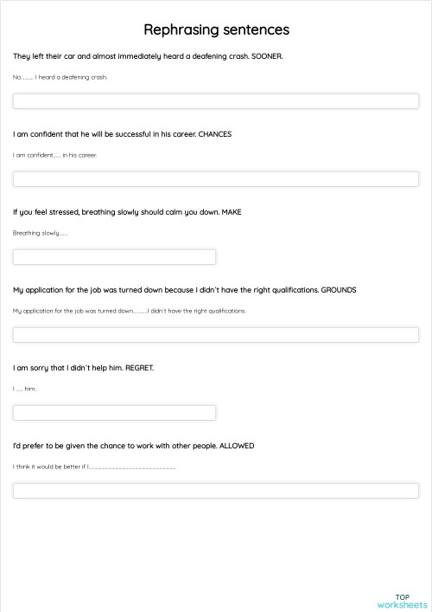Click the sentence ending with GROUNDS

[x=185, y=290]
